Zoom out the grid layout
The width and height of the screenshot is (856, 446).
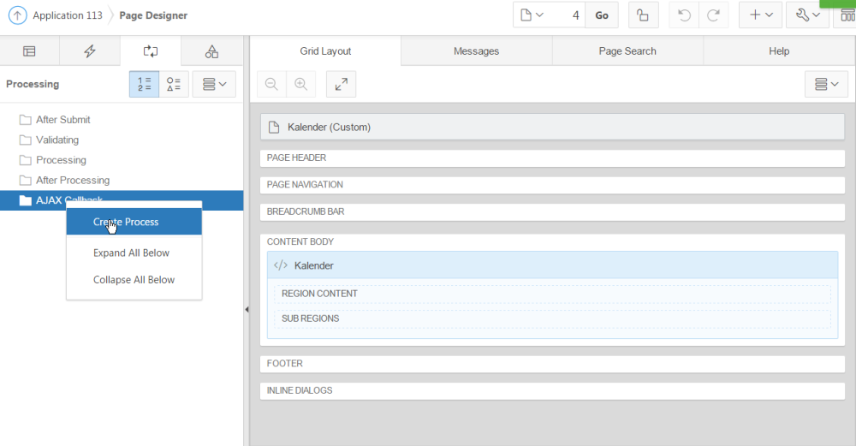pyautogui.click(x=272, y=84)
